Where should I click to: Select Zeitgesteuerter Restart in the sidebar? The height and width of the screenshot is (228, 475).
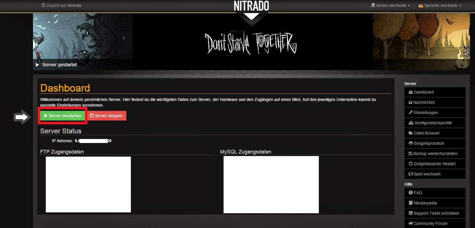435,164
